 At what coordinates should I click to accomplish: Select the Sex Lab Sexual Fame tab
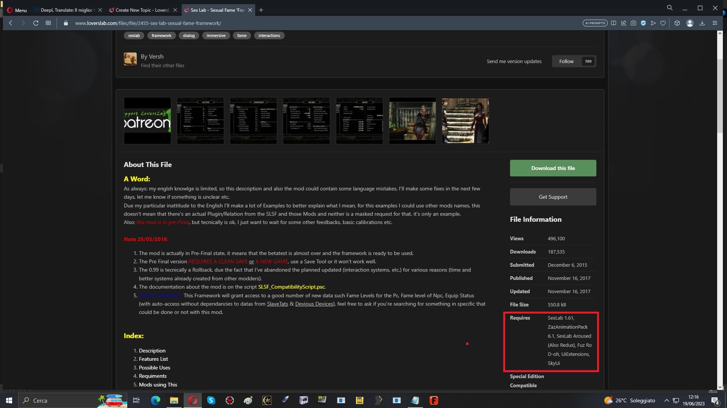point(218,10)
